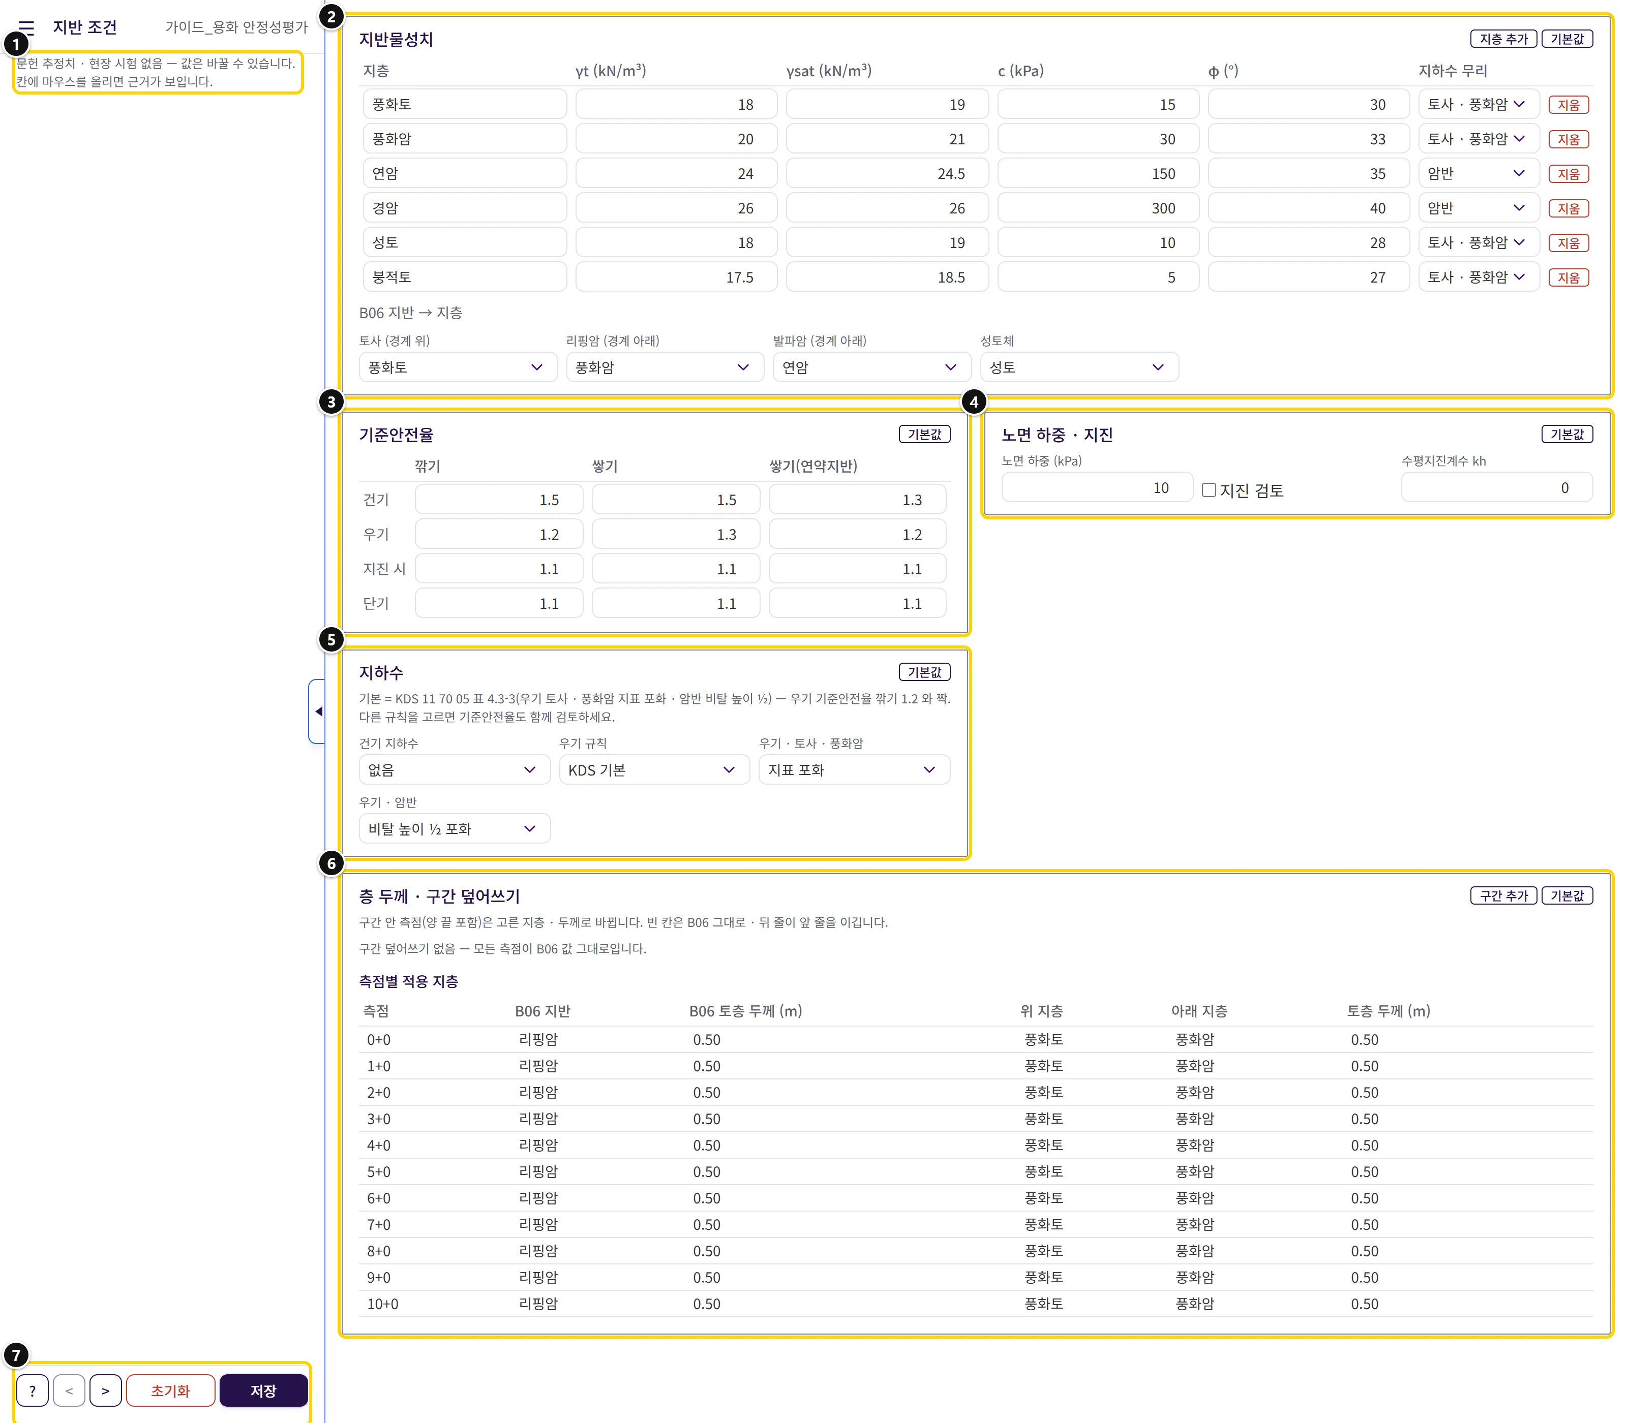Edit 우기 쌓기 safety factor field

(x=676, y=535)
